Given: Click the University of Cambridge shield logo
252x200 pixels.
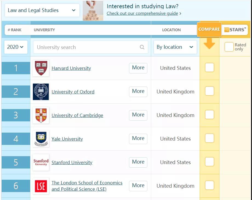Looking at the screenshot, I should coord(41,115).
